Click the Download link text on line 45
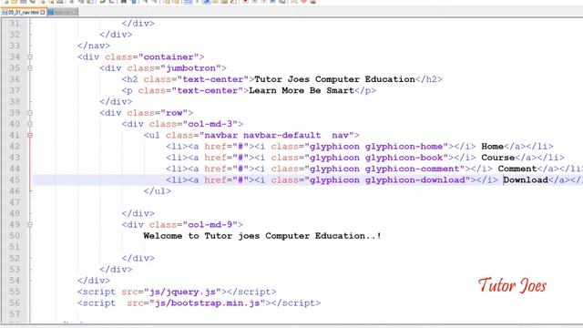The height and width of the screenshot is (328, 583). pyautogui.click(x=526, y=180)
